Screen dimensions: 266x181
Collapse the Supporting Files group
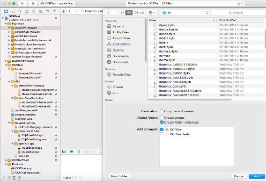point(9,123)
